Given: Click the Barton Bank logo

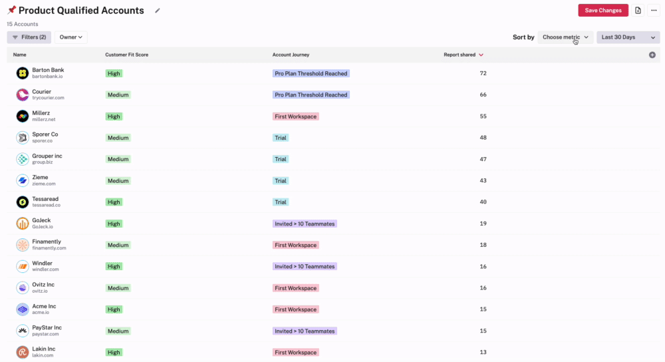Looking at the screenshot, I should (23, 73).
